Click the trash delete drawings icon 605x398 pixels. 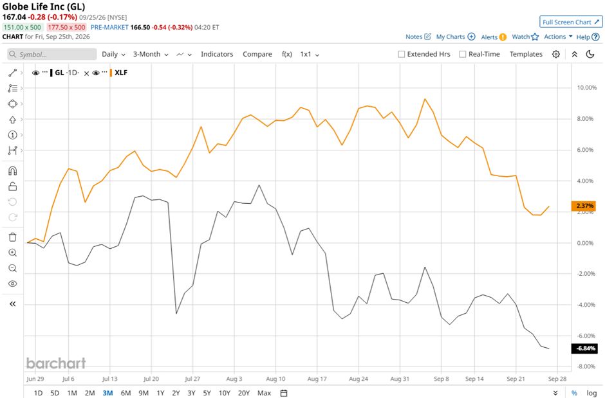coord(12,237)
